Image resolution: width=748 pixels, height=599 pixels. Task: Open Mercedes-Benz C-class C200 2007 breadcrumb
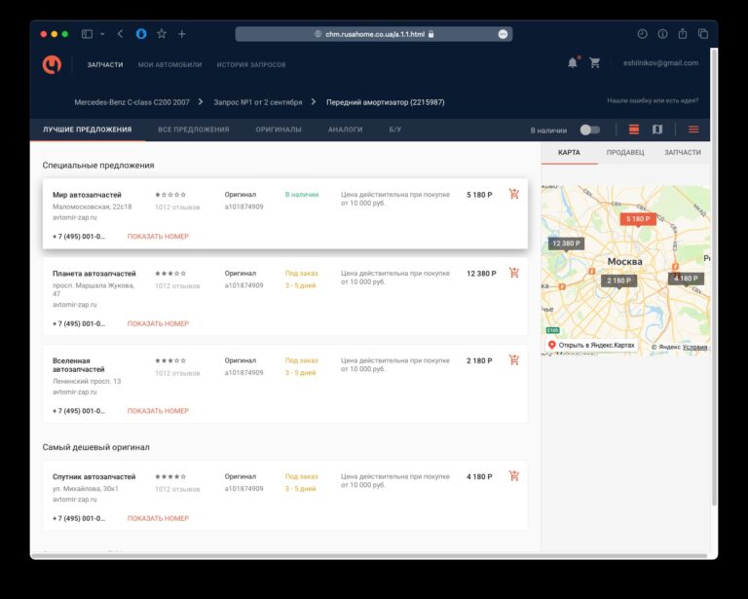(x=131, y=102)
